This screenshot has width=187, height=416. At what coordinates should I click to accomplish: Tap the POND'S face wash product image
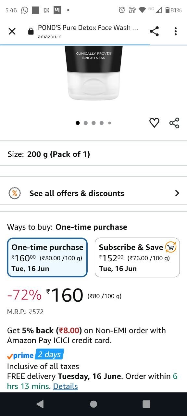coord(93,73)
